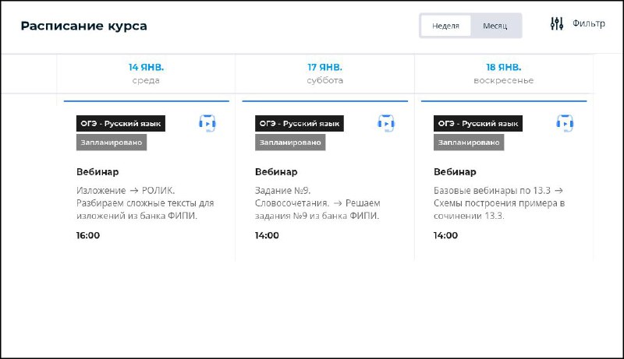Click webinar video icon on 14 ЯНВ. card
This screenshot has height=359, width=624.
[207, 122]
